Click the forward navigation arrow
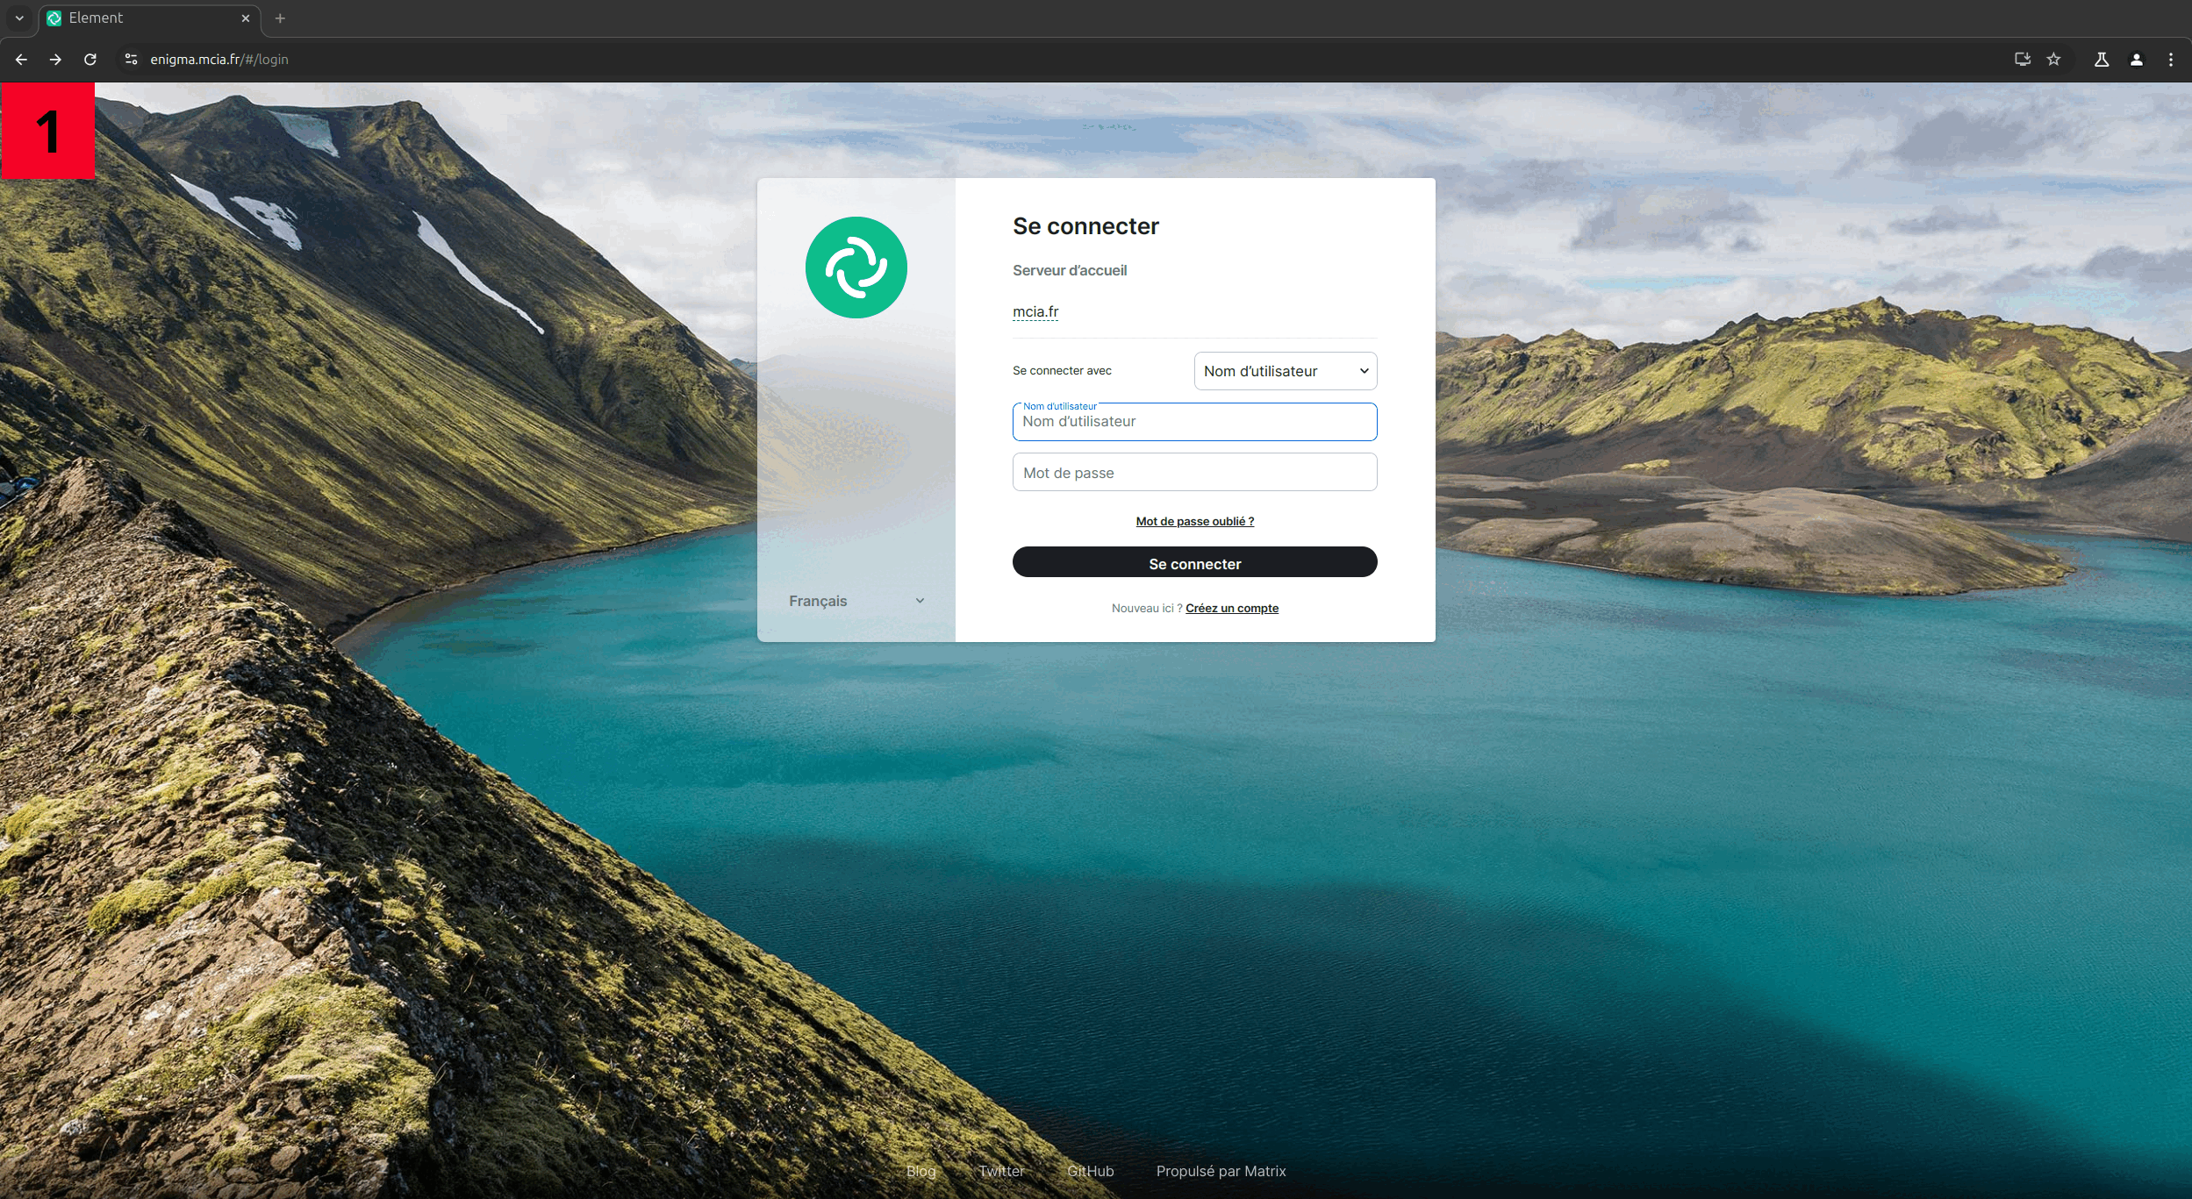The height and width of the screenshot is (1199, 2192). coord(55,60)
